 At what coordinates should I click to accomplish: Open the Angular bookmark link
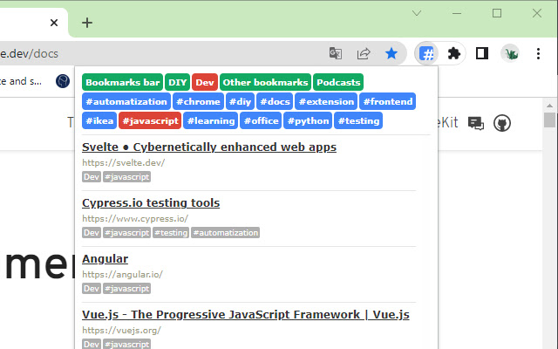tap(105, 258)
